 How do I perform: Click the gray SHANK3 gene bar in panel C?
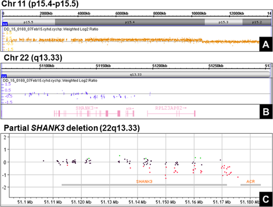144,185
